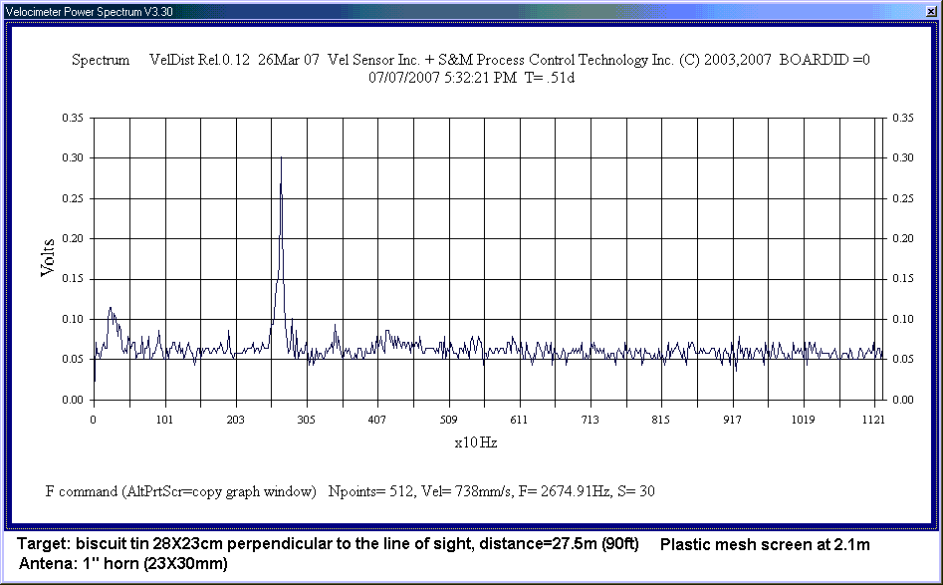Image resolution: width=943 pixels, height=585 pixels.
Task: Click the x10 Hz axis label
Action: pos(476,442)
